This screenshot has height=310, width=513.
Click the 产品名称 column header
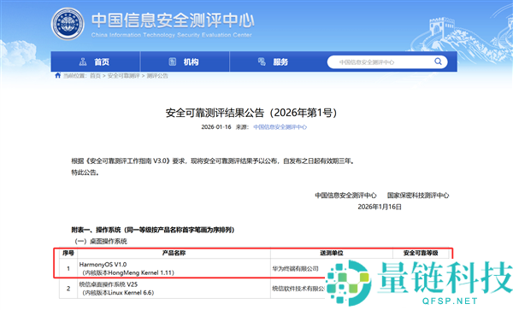point(174,253)
